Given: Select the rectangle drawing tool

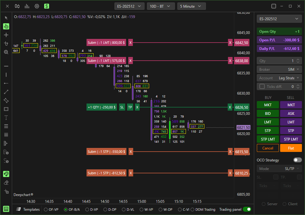Looking at the screenshot, I should coord(6,109).
